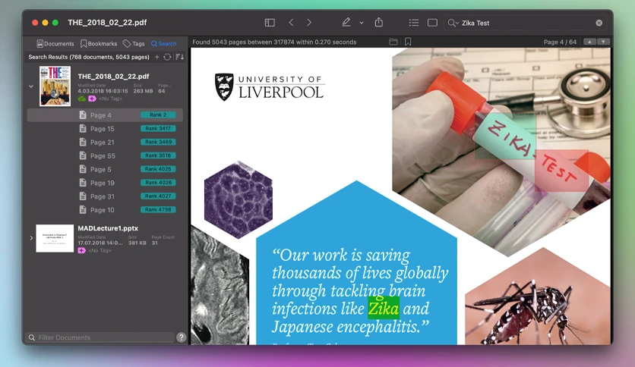This screenshot has height=367, width=635.
Task: Switch to single page view icon
Action: point(432,23)
